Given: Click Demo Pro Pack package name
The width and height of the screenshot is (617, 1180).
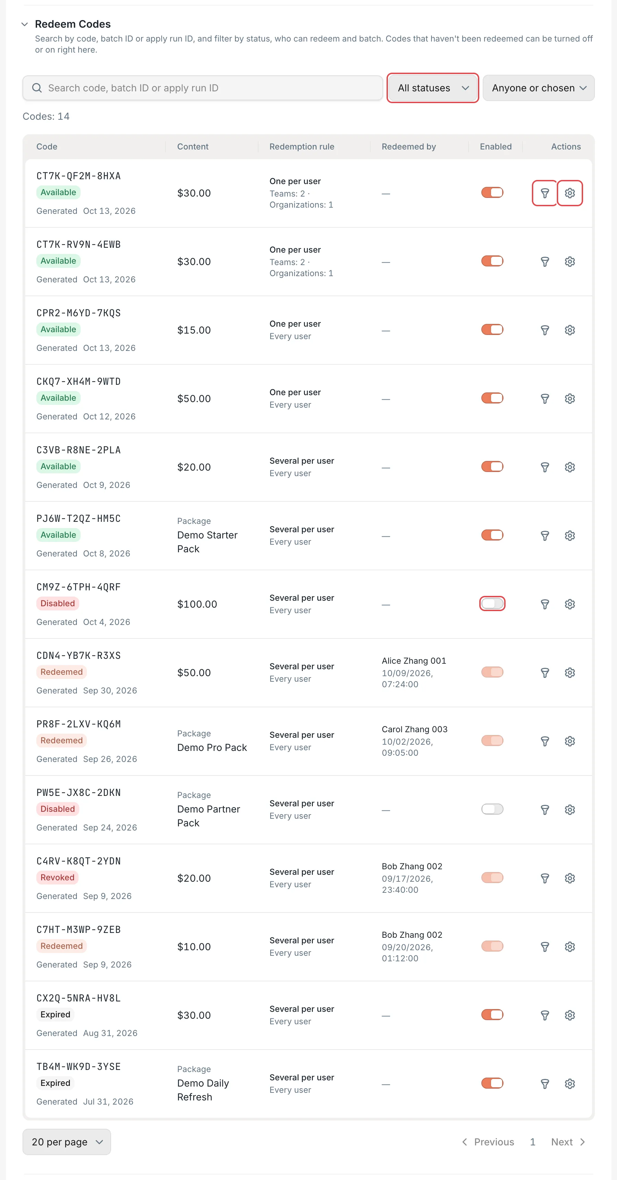Looking at the screenshot, I should [x=212, y=747].
